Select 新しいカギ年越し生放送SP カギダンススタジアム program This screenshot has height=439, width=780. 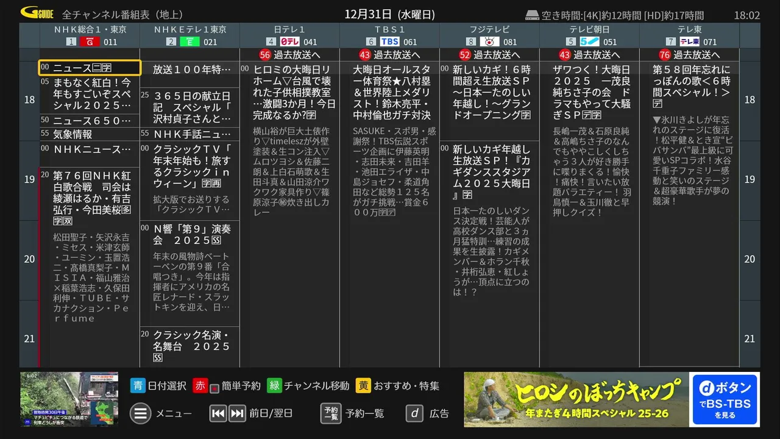pos(490,254)
